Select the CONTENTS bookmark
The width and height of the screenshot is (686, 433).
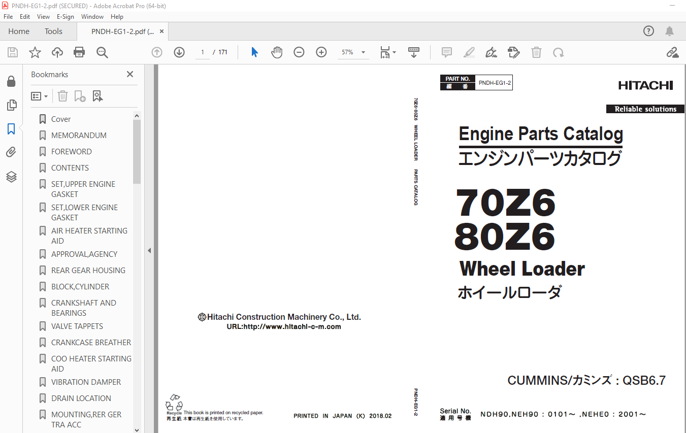click(x=70, y=168)
